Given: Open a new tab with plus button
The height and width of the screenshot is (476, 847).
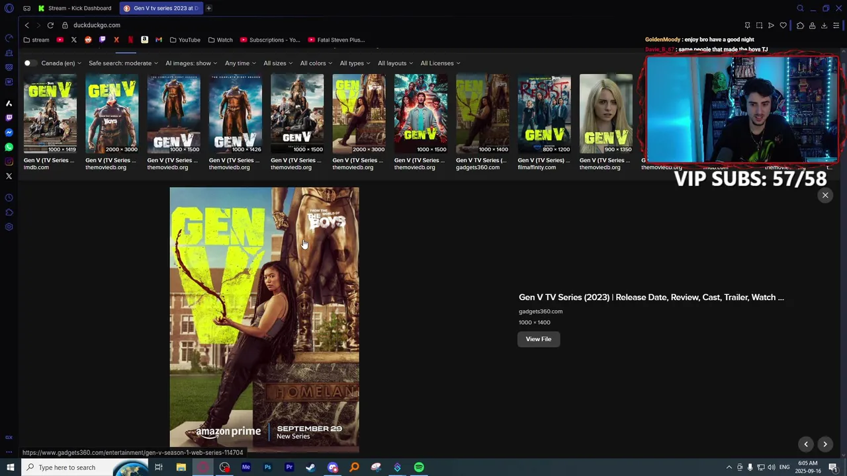Looking at the screenshot, I should [208, 8].
